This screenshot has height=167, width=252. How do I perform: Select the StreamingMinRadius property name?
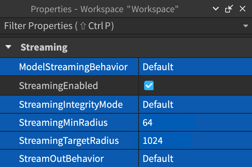click(x=63, y=123)
